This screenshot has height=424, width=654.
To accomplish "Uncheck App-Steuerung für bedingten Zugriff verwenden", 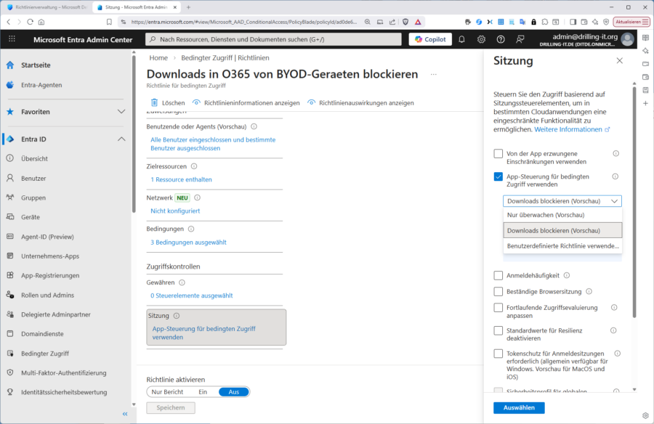I will [x=498, y=176].
